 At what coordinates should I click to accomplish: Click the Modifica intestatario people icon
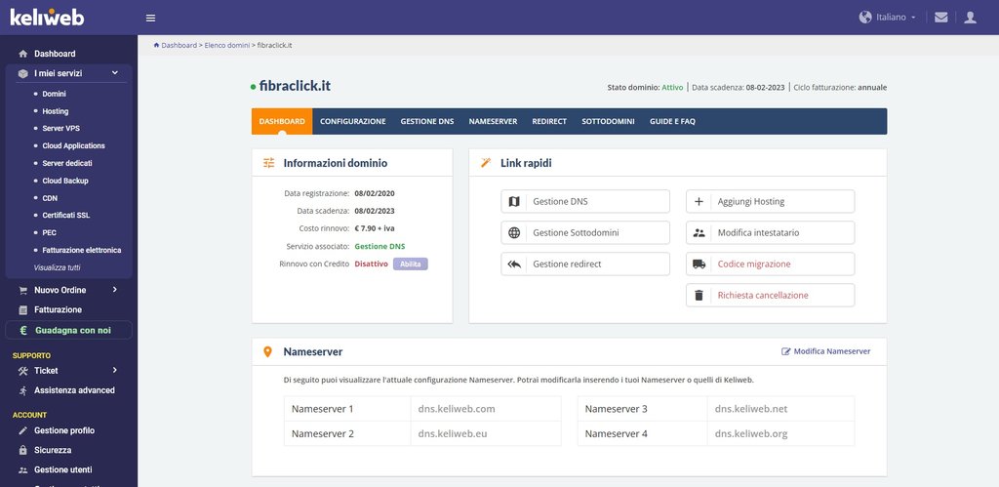[x=699, y=232]
